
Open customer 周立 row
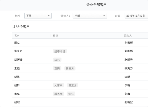[x=80, y=43]
